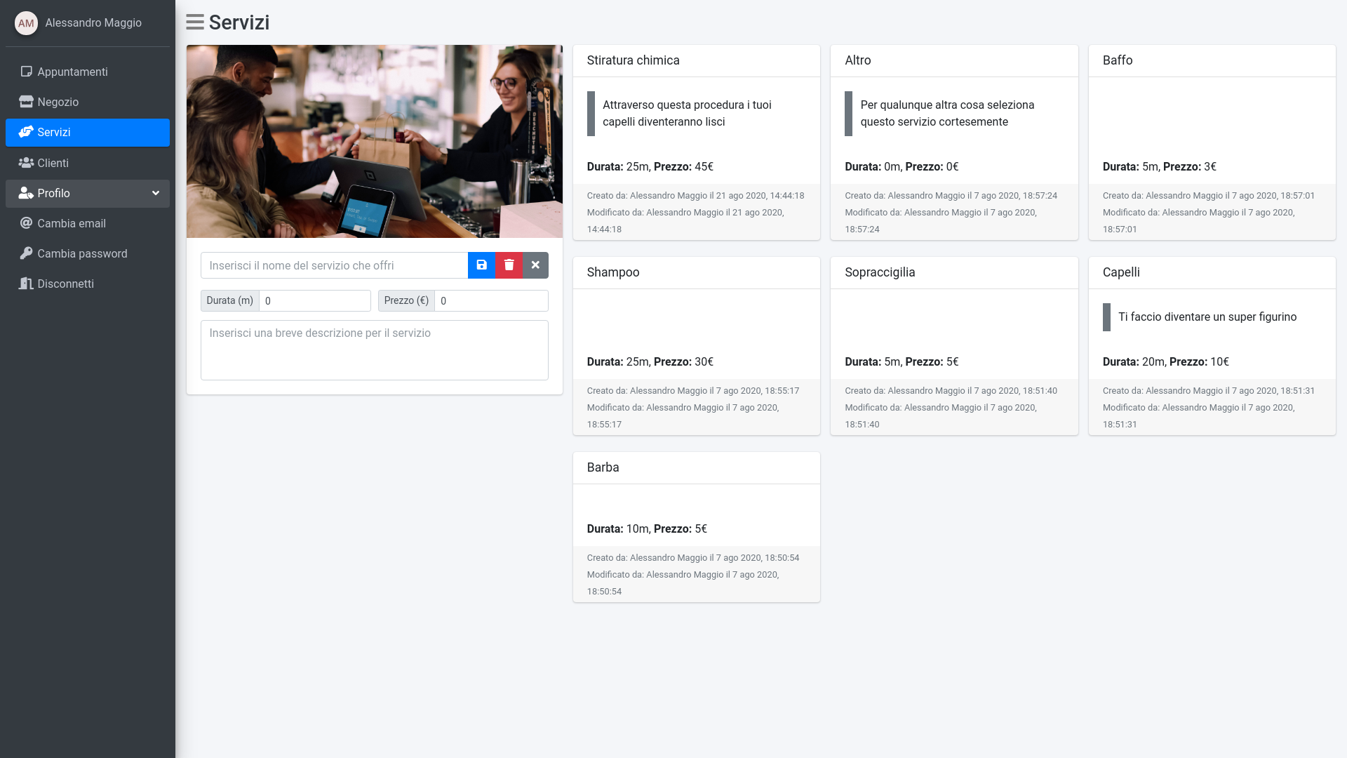Click the service name input field
1347x758 pixels.
334,265
